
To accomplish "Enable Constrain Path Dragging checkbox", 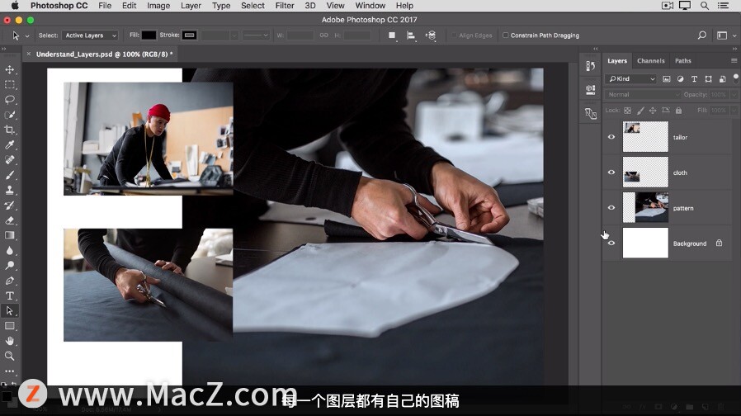I will 505,35.
